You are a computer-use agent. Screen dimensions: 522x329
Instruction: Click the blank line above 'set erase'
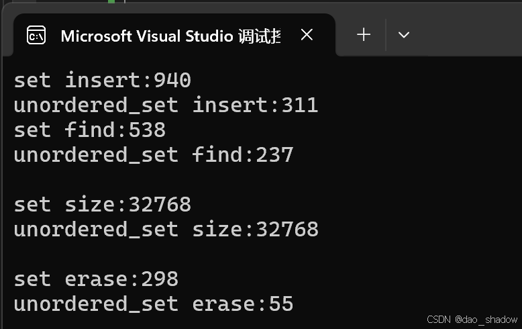166,254
